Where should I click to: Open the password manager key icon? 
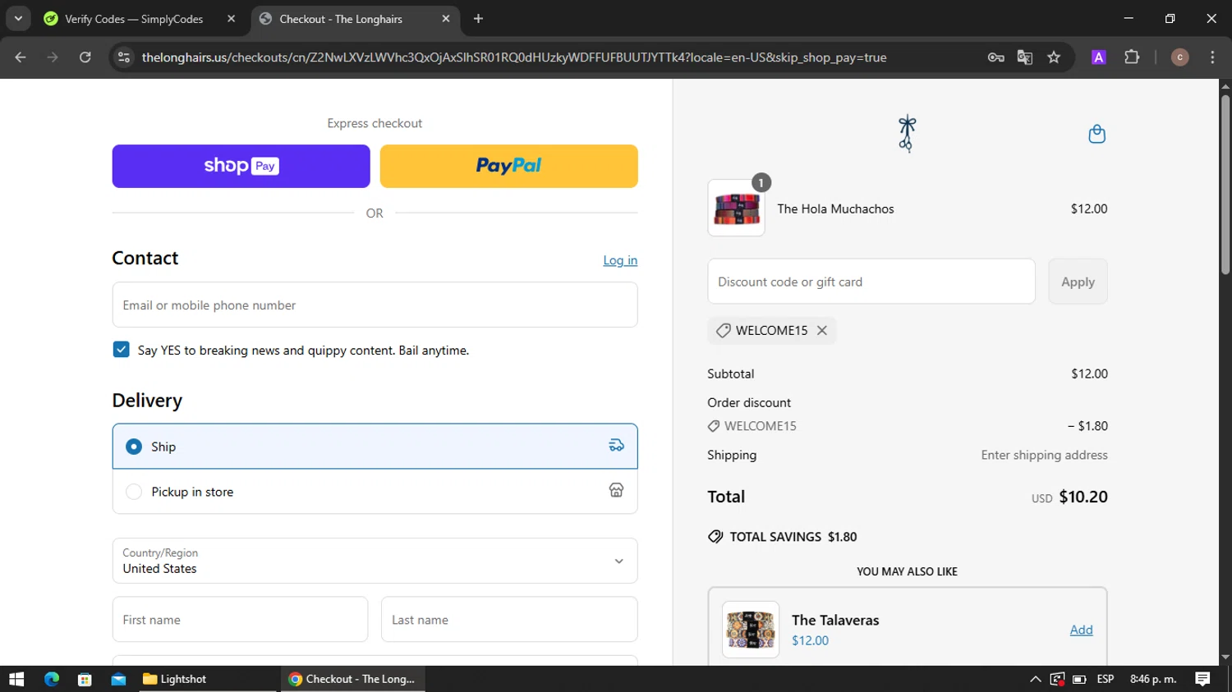(995, 57)
